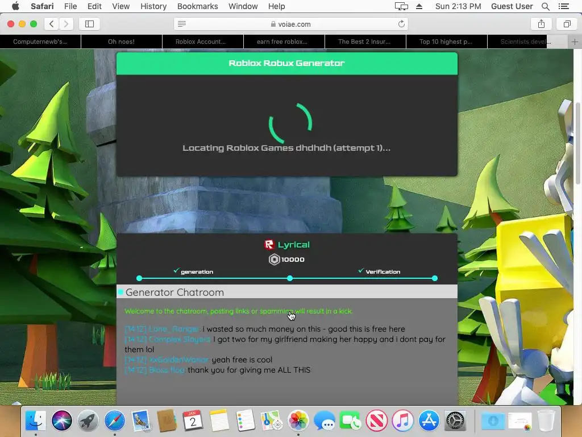Switch to Computernewb's tab
Image resolution: width=582 pixels, height=437 pixels.
[x=40, y=42]
